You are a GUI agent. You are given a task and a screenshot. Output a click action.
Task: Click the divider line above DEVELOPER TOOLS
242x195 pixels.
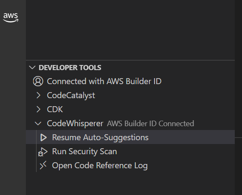130,60
